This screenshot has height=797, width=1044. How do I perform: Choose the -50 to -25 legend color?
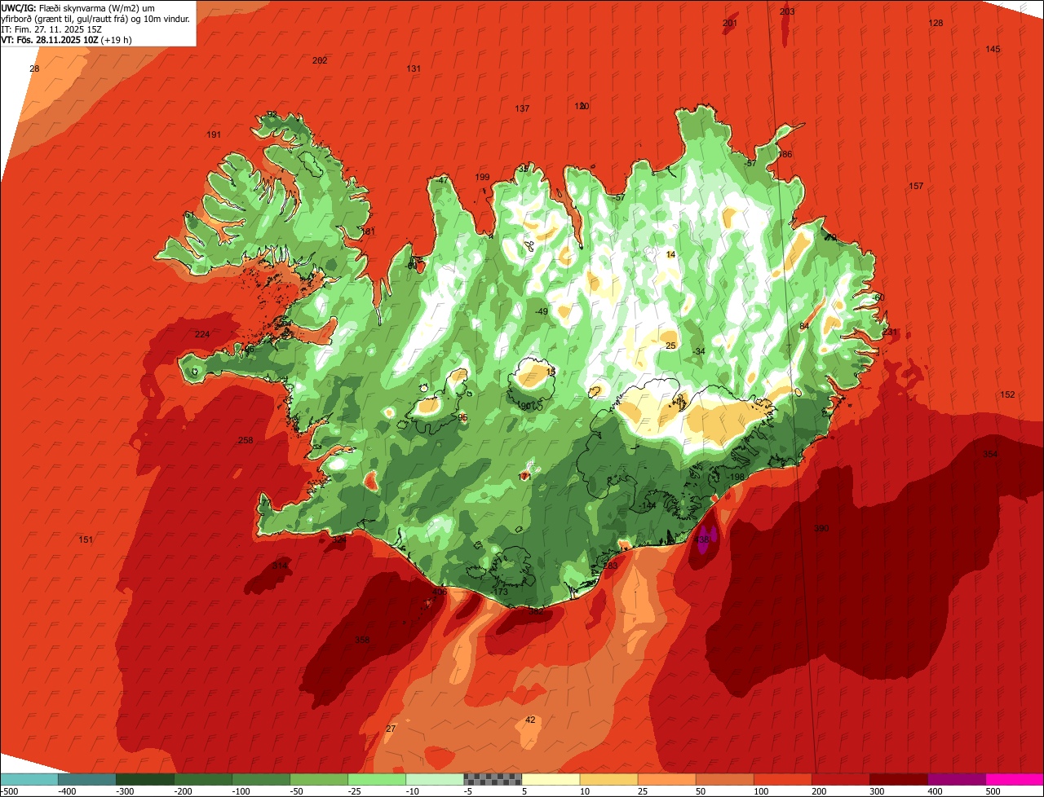(x=319, y=779)
